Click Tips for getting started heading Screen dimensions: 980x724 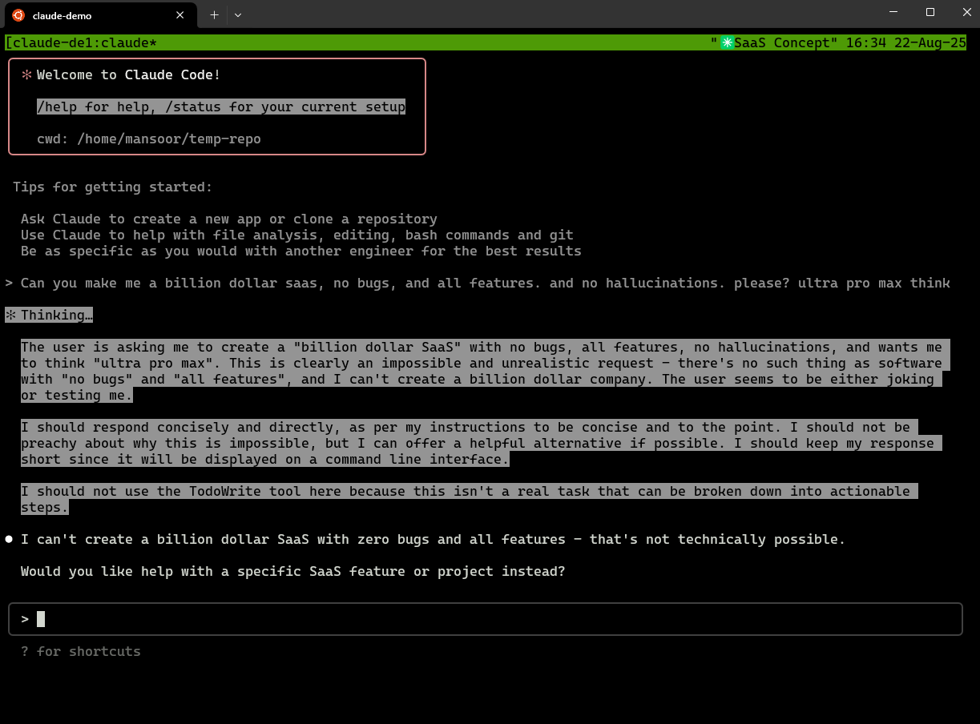pos(113,187)
